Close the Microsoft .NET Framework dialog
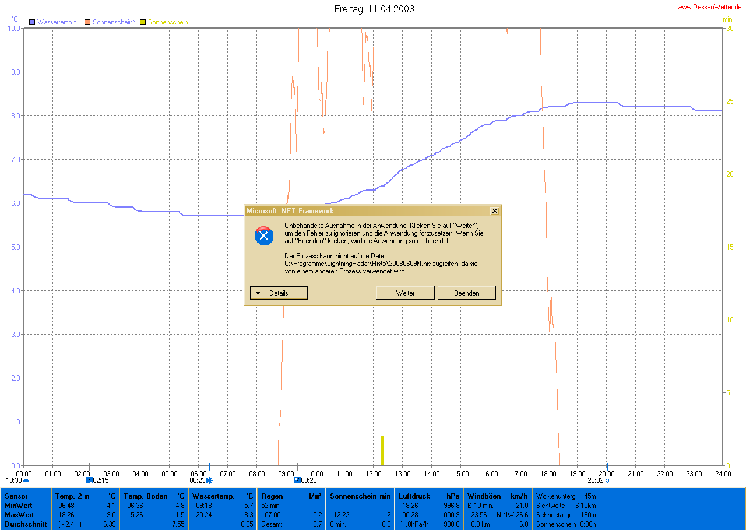Screen dimensions: 746x530 [x=495, y=211]
